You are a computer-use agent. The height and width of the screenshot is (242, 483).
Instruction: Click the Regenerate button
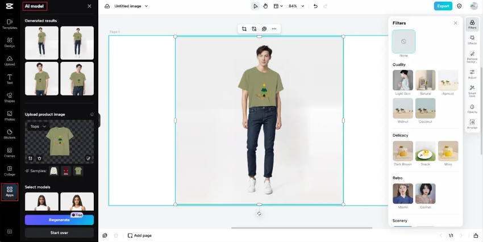coord(59,220)
